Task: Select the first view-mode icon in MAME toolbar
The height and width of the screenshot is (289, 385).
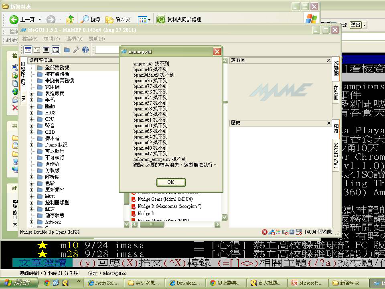Action: 28,50
